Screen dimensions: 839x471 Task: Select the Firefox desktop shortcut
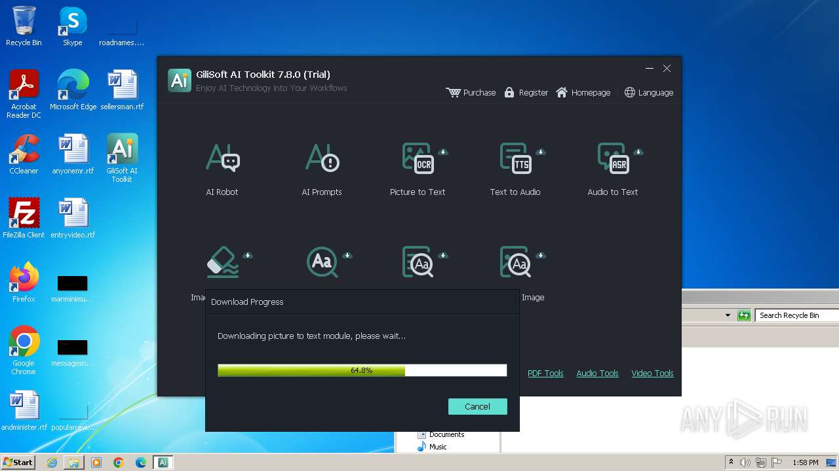24,283
